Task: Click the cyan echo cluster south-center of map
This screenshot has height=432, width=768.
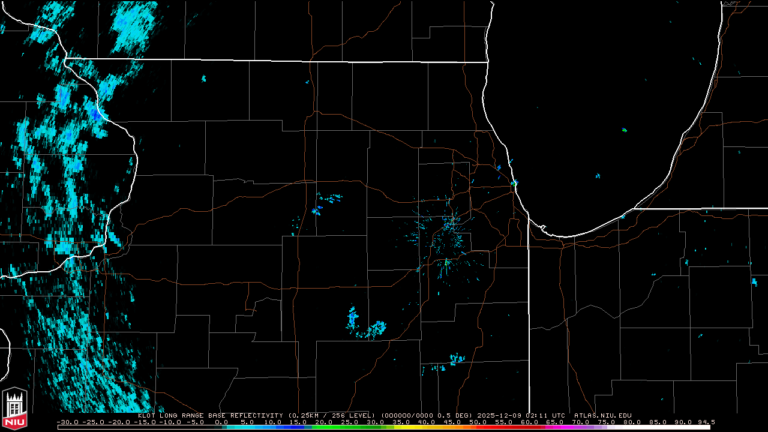Action: (x=366, y=326)
